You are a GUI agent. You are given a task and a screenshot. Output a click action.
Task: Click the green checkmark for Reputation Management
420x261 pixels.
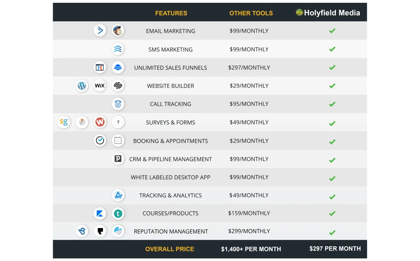pos(332,232)
